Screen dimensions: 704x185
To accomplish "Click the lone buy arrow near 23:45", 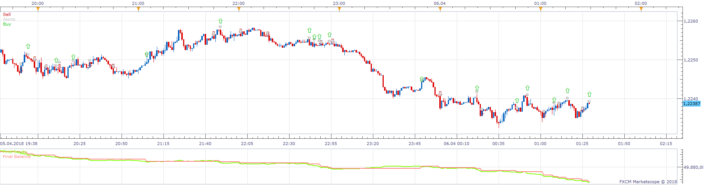I will 422,79.
